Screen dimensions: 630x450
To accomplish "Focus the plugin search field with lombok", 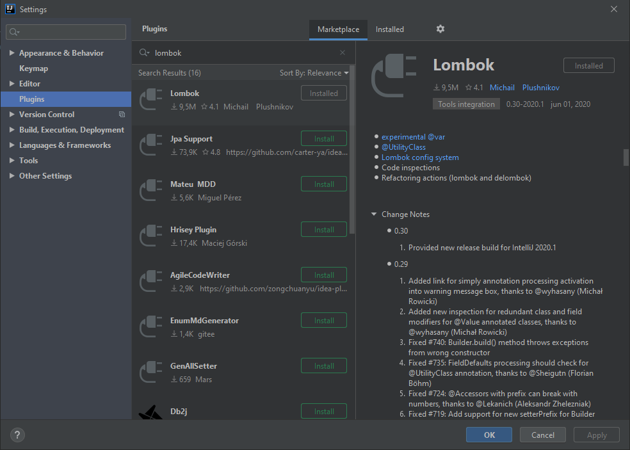I will 243,52.
